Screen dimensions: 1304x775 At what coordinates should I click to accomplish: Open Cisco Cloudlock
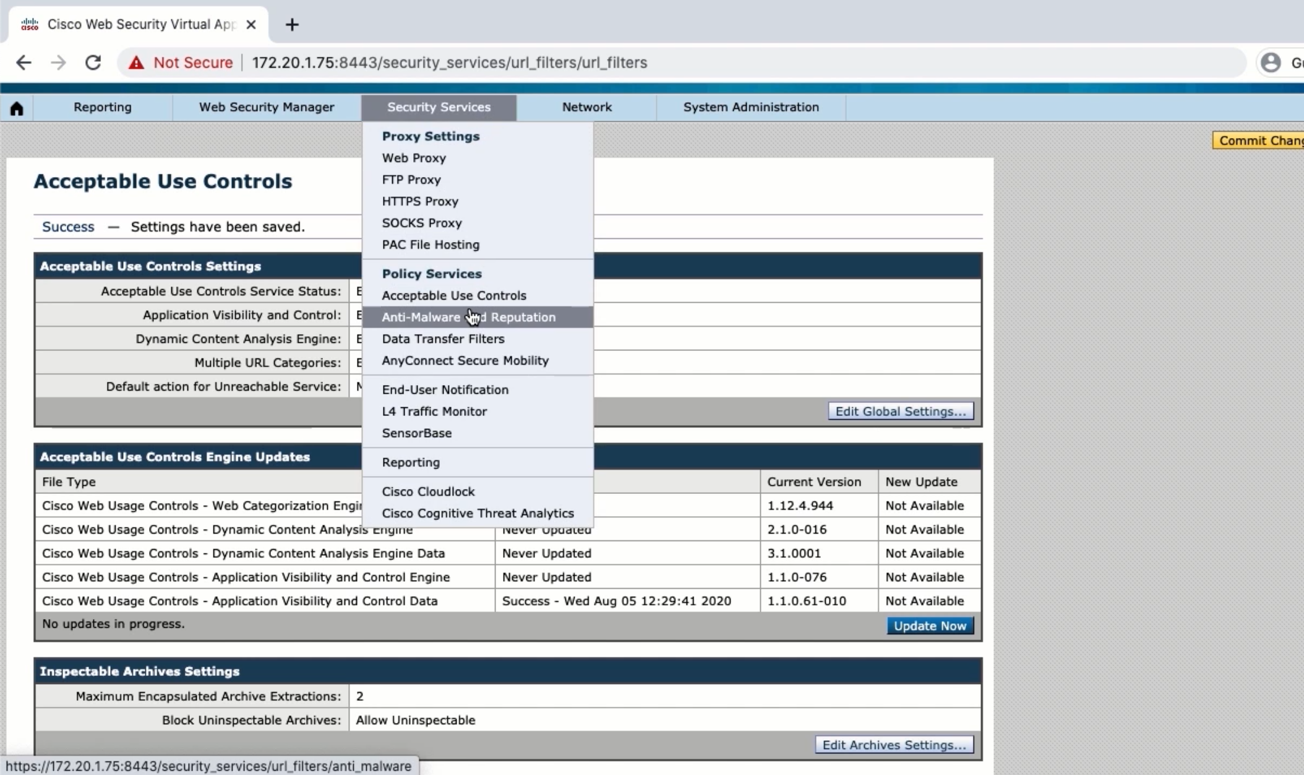428,491
